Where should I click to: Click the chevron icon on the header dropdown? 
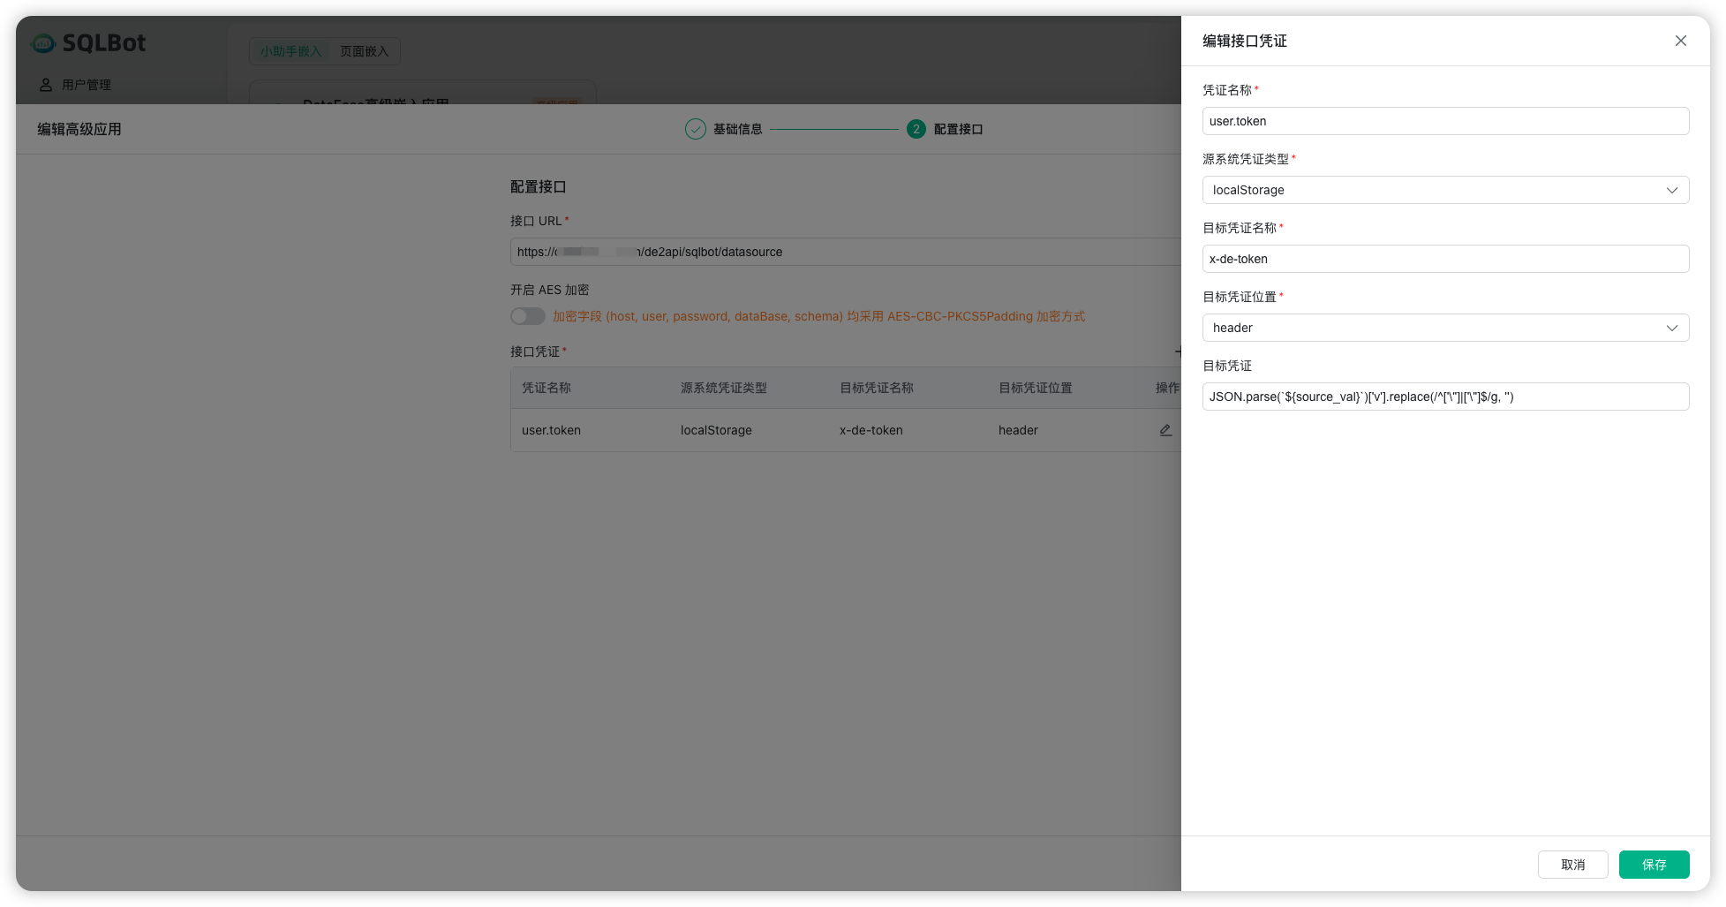1671,328
